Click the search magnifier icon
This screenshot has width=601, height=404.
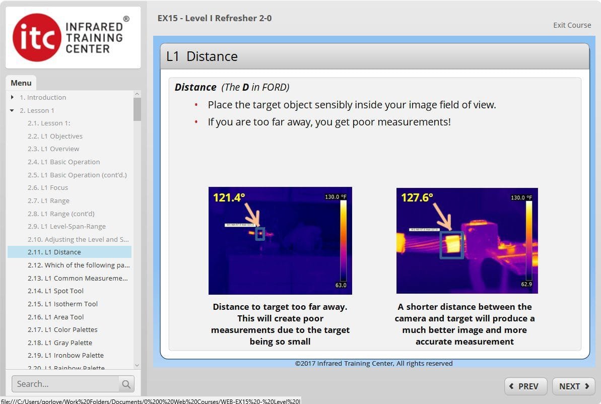[x=126, y=384]
